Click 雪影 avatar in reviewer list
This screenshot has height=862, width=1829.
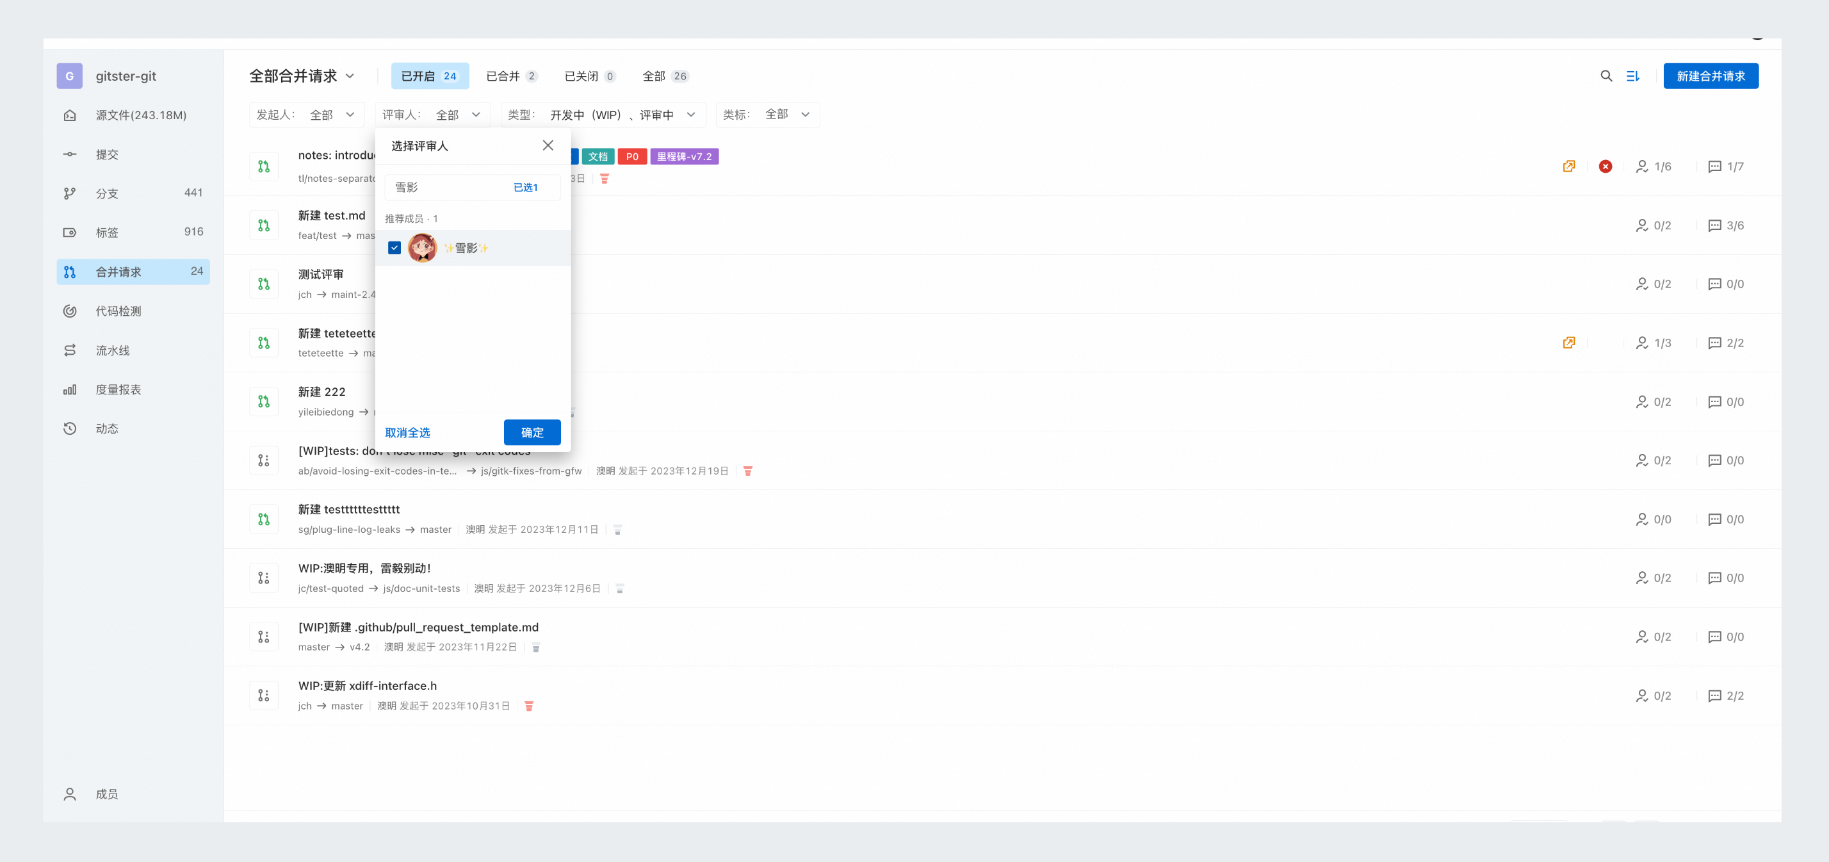(x=422, y=248)
